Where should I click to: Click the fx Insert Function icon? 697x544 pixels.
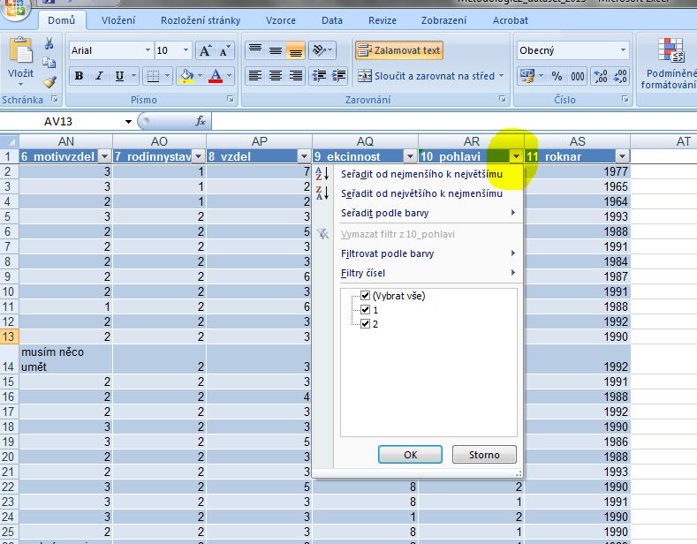click(201, 121)
